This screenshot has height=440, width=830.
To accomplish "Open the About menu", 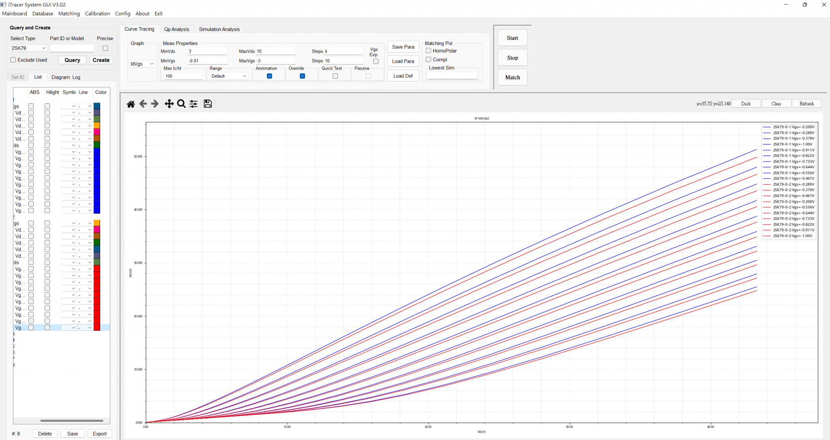I will (142, 13).
